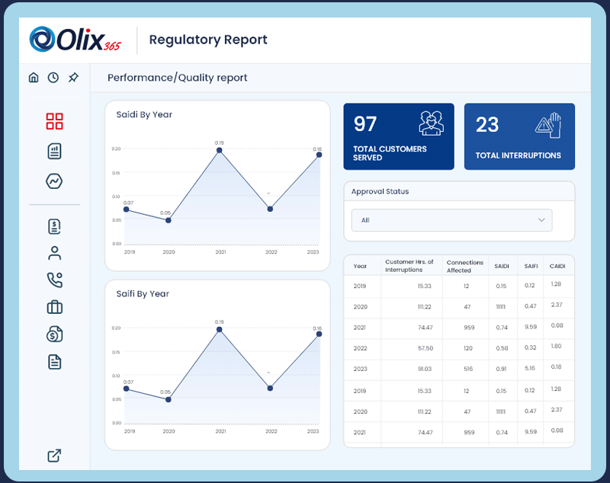Open the Approval Status dropdown showing All

coord(451,220)
